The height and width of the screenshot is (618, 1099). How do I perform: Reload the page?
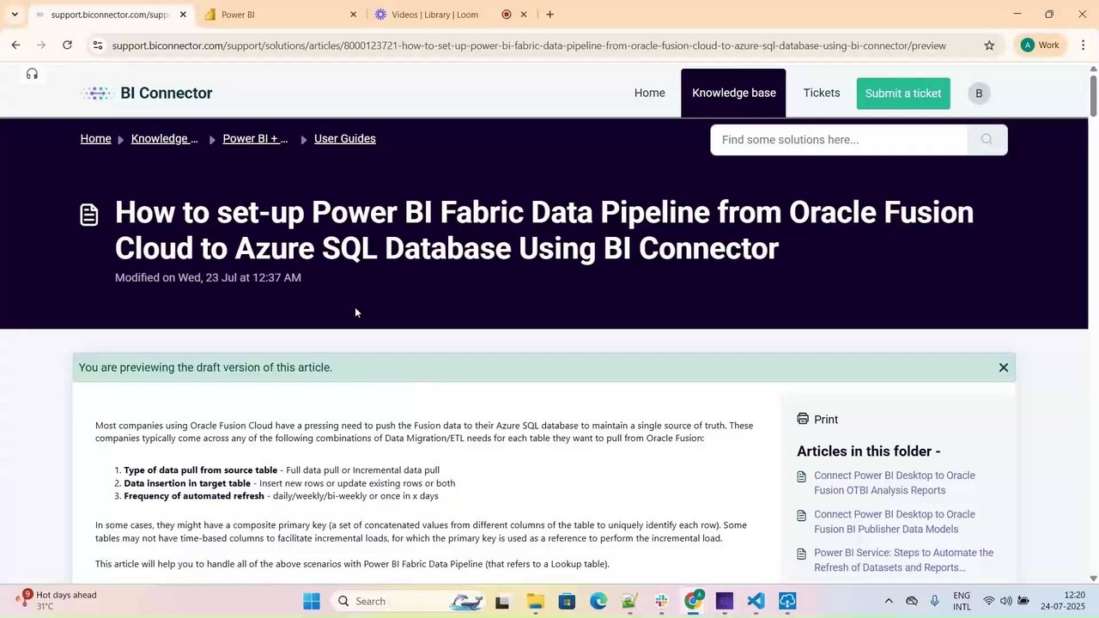67,45
